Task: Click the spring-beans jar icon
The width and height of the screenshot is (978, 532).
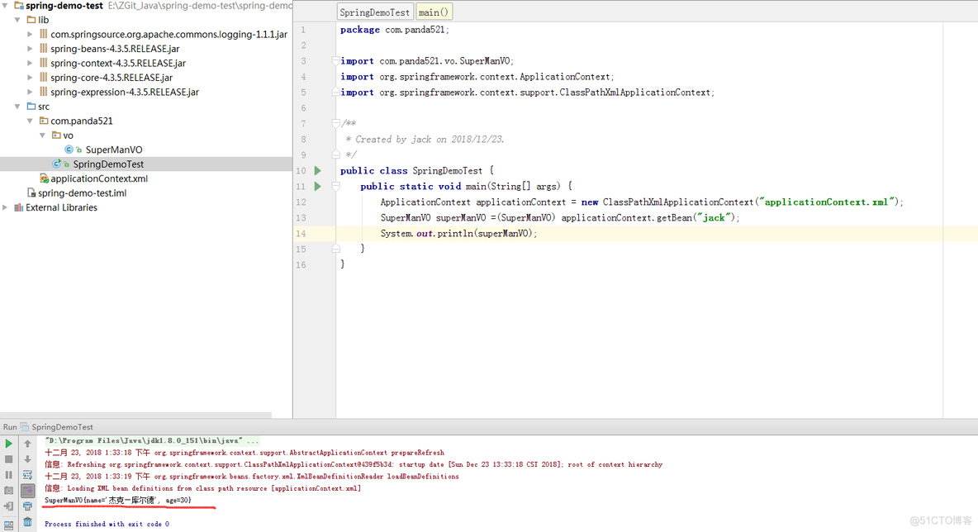Action: coord(44,48)
